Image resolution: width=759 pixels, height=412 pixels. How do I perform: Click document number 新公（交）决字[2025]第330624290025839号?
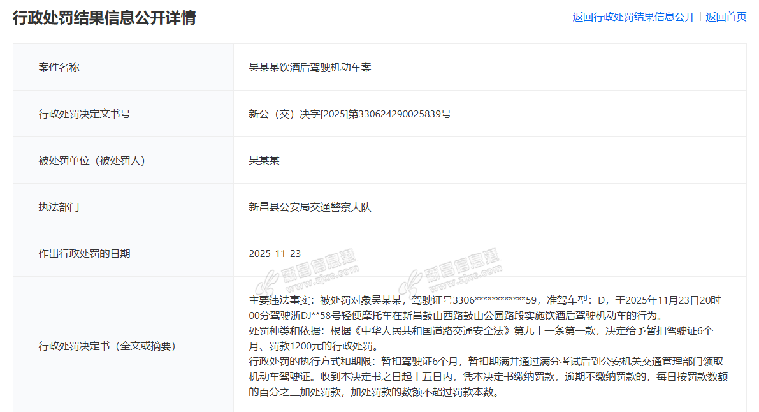[349, 114]
